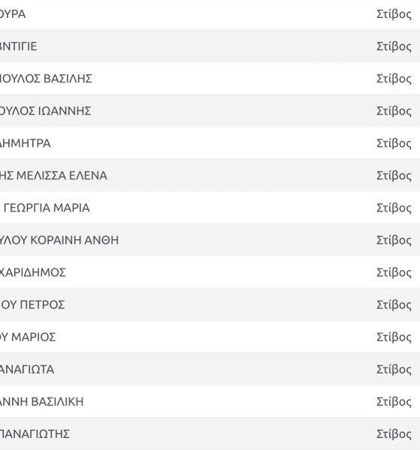Click Στίβος in the ΑΝΝΗ ΒΑΣΙΛΙΚΗ row
The image size is (420, 450).
(x=394, y=401)
